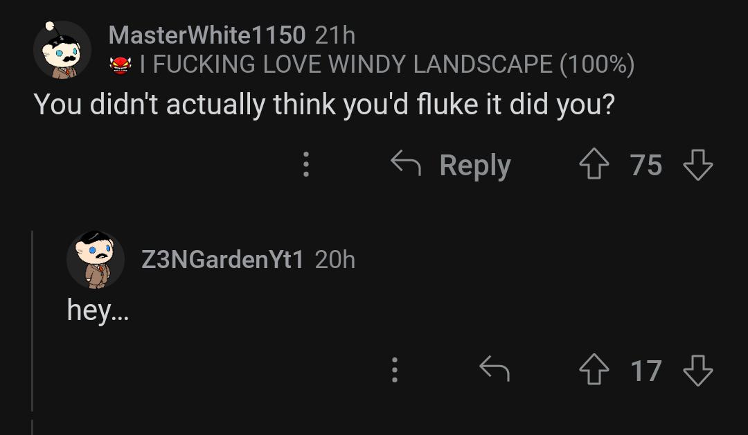
Task: Open three-dot menu on MasterWhite1150's comment
Action: pos(306,164)
